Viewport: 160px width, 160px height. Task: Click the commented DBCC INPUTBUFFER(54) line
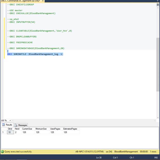[21, 22]
